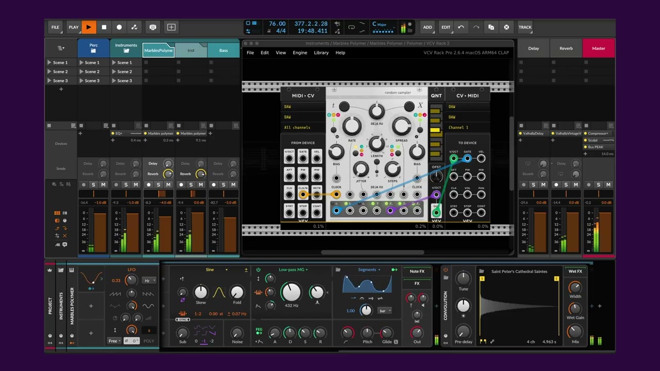This screenshot has width=660, height=371.
Task: Open the Wet FX chain in Convolution
Action: [x=575, y=272]
